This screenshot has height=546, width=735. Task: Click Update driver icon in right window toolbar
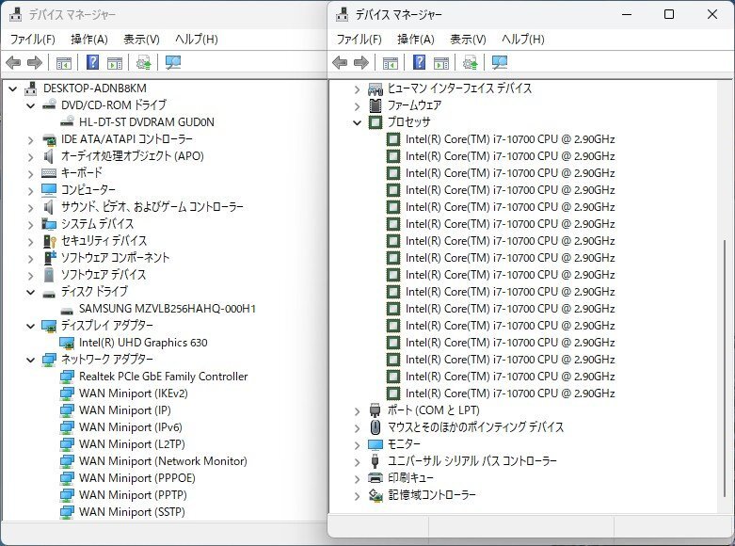coord(471,62)
